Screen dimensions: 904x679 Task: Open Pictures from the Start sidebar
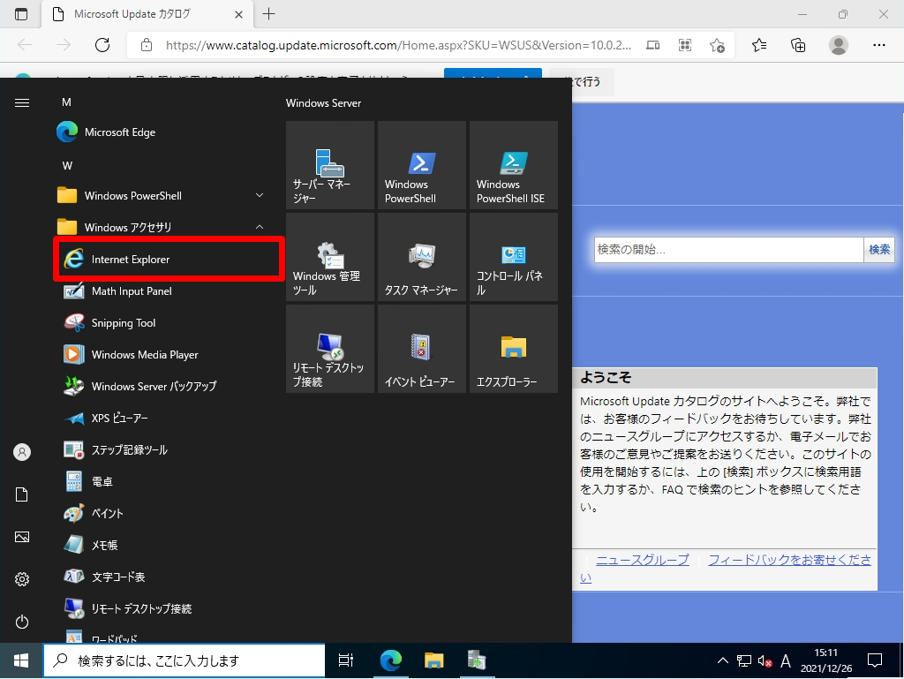click(x=22, y=537)
